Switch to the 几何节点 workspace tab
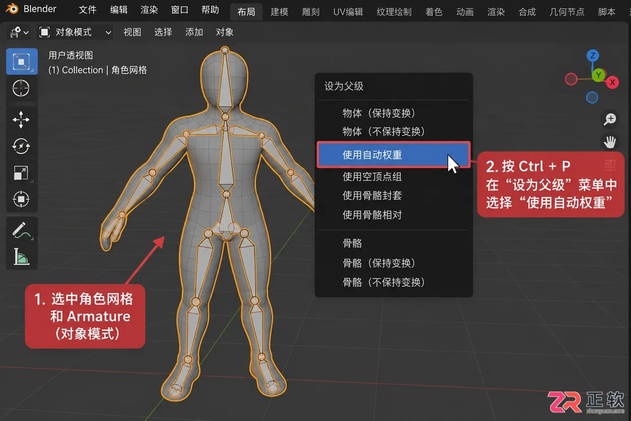Image resolution: width=631 pixels, height=421 pixels. point(567,12)
